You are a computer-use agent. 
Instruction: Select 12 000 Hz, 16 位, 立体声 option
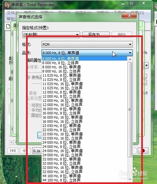pyautogui.click(x=84, y=105)
